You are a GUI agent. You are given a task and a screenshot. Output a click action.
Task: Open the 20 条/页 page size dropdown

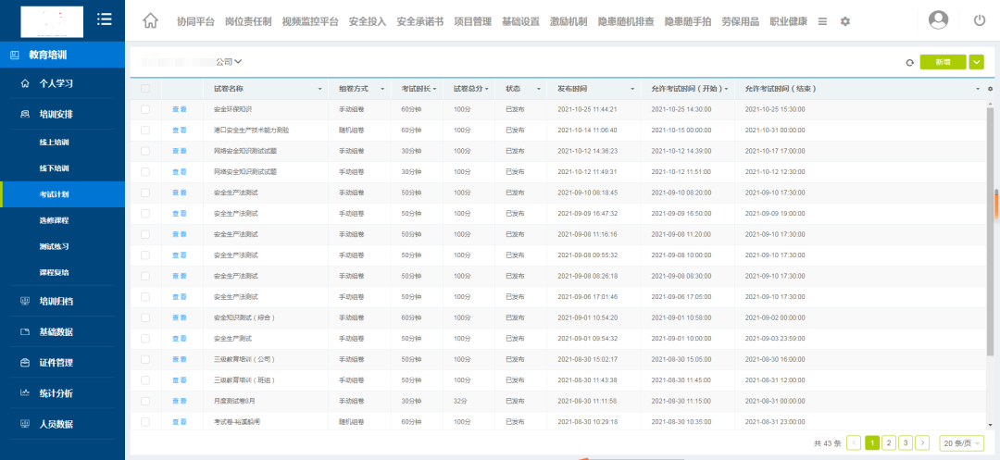pos(961,443)
